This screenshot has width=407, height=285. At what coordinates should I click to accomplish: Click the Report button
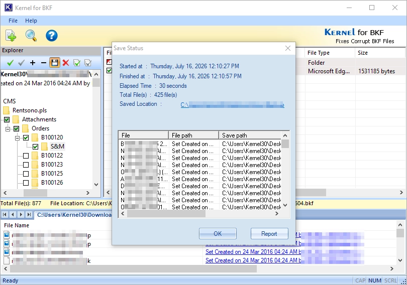point(269,234)
